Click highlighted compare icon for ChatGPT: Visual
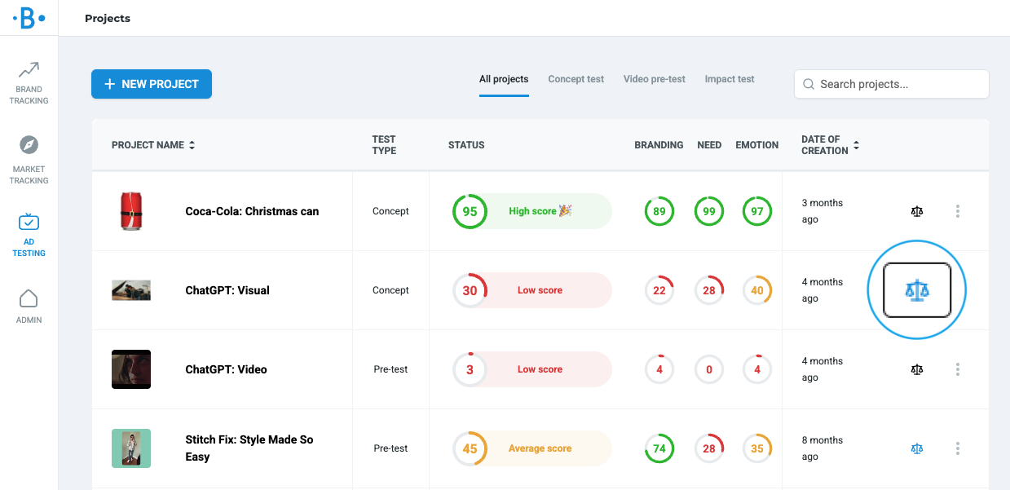Viewport: 1010px width, 490px height. pyautogui.click(x=917, y=290)
